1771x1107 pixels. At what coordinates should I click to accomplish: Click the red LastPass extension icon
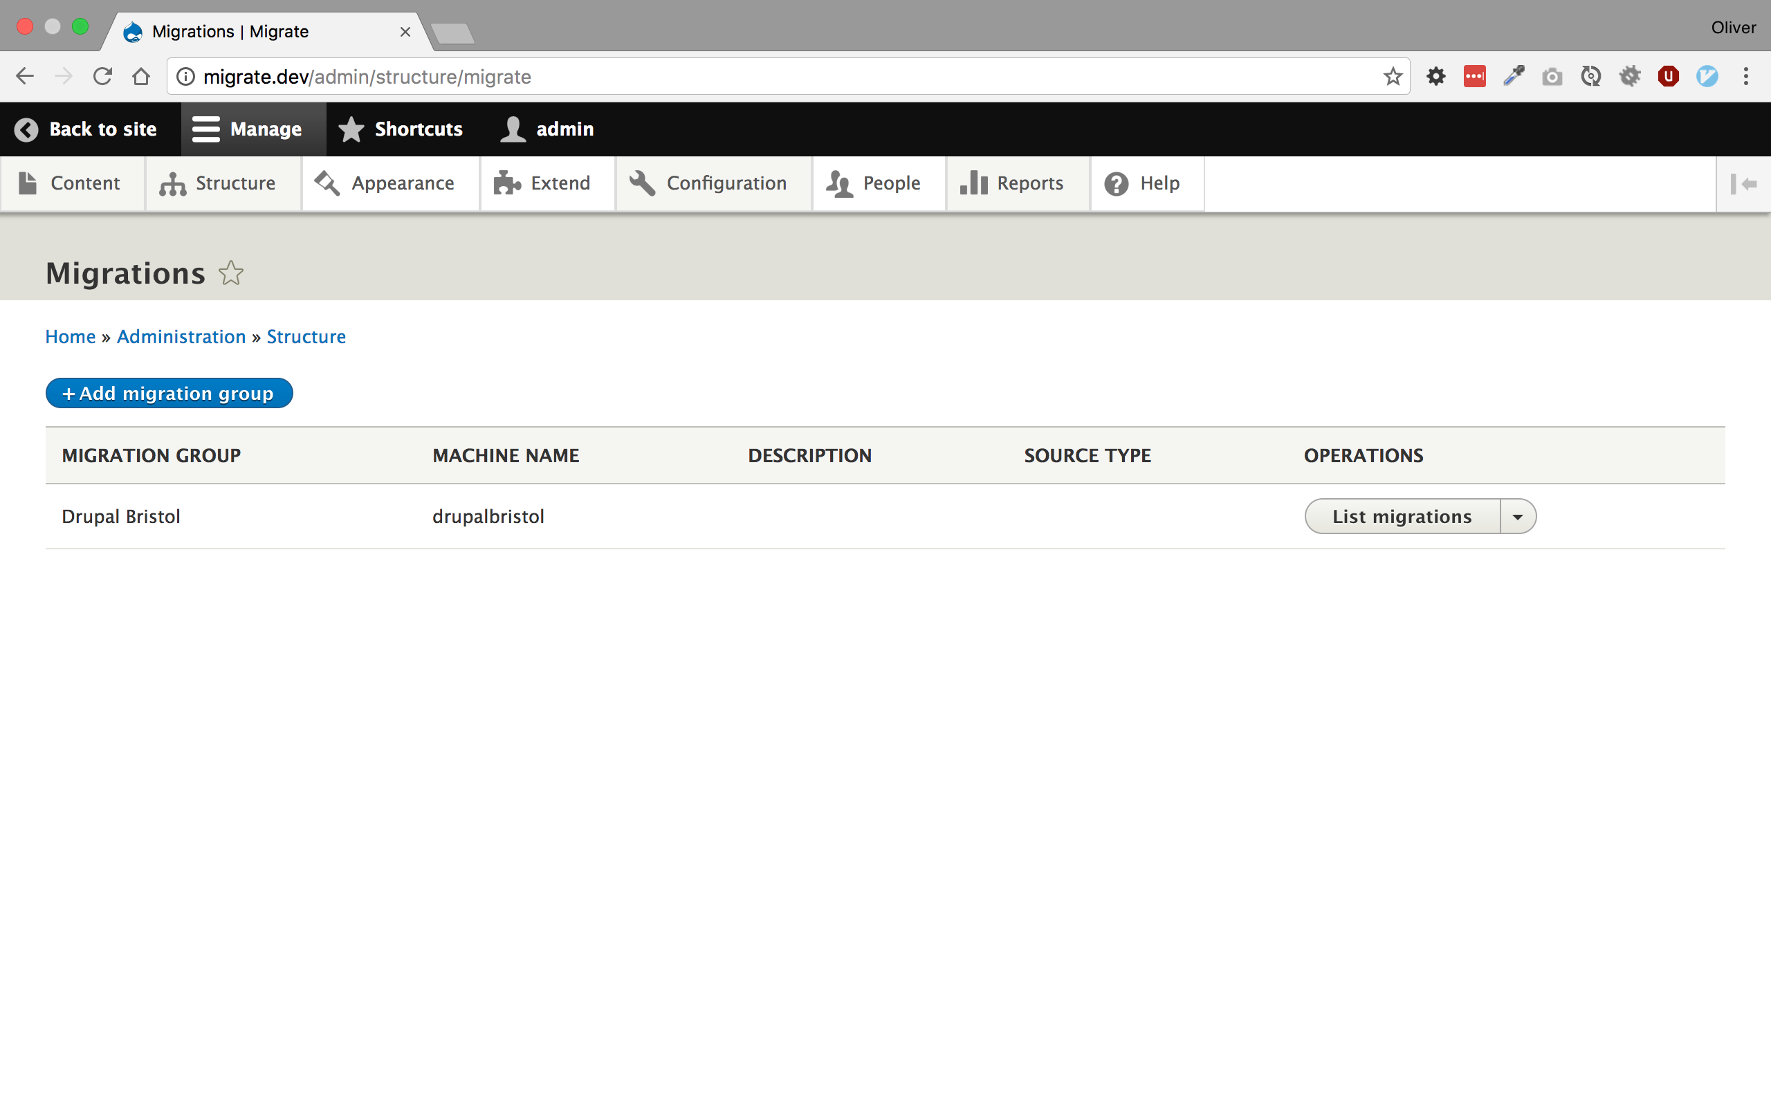point(1474,77)
